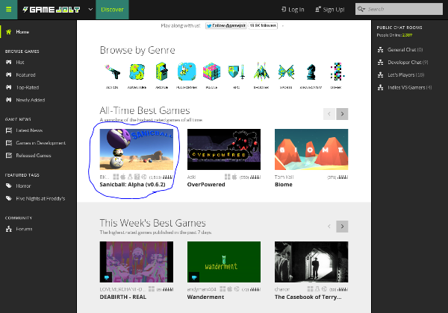Open the DEABIRTH - REAL thumbnail
The height and width of the screenshot is (313, 448).
tap(137, 262)
